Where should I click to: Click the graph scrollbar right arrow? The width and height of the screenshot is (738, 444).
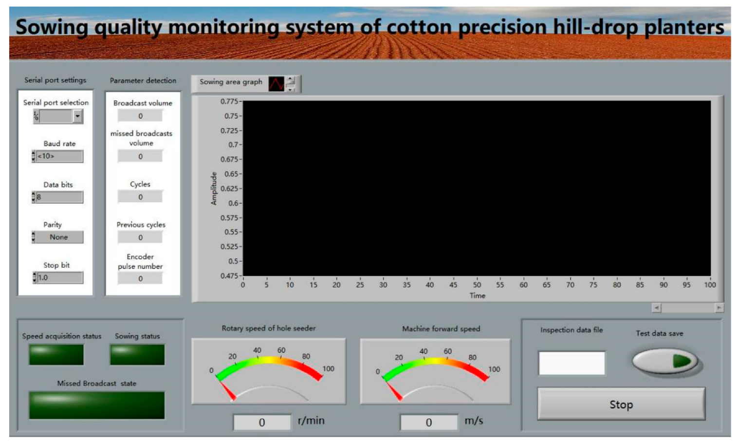tap(719, 308)
